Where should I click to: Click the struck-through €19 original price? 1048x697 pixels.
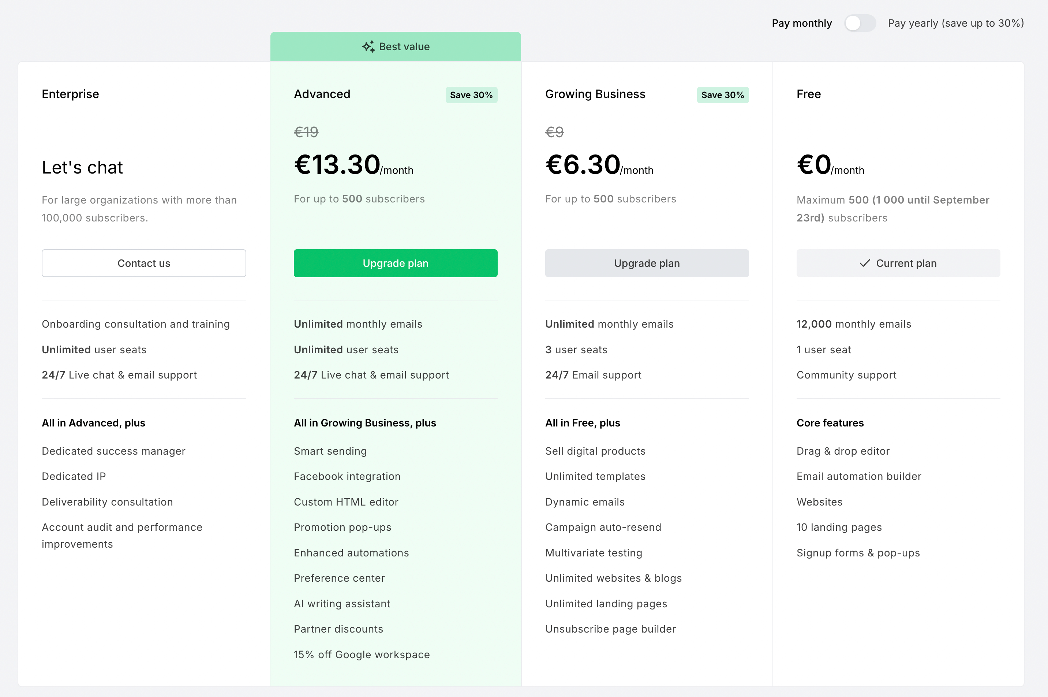click(x=306, y=132)
